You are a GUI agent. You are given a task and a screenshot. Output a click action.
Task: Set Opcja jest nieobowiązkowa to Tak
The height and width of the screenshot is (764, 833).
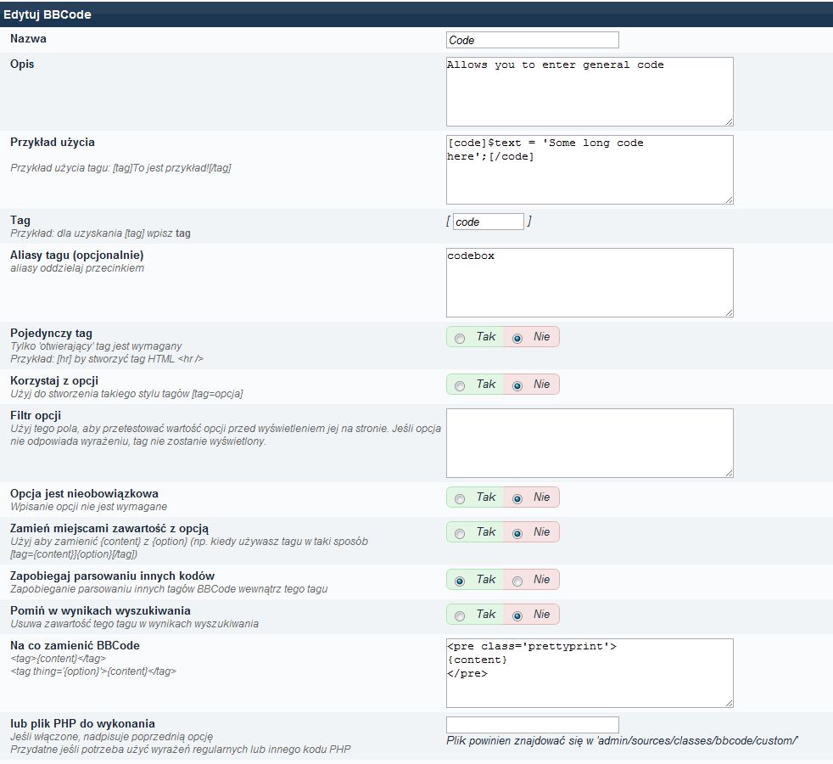click(x=460, y=498)
